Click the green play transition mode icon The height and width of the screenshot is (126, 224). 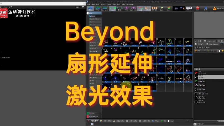click(113, 9)
